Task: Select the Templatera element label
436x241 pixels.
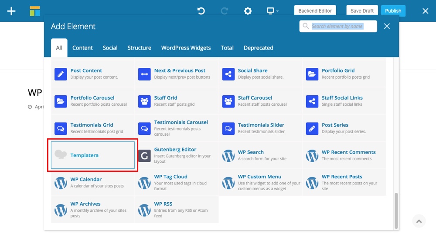Action: tap(84, 155)
